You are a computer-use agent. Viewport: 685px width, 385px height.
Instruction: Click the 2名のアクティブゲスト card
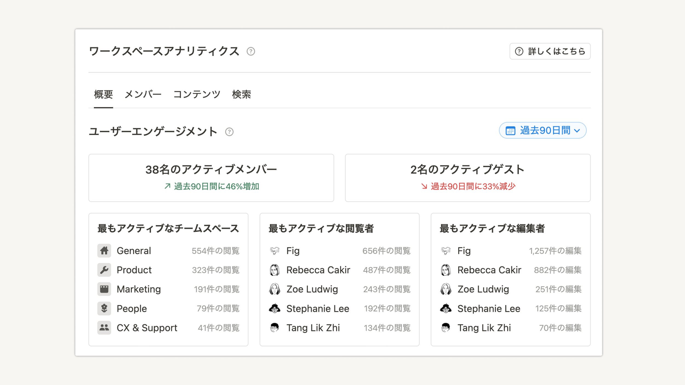coord(467,178)
